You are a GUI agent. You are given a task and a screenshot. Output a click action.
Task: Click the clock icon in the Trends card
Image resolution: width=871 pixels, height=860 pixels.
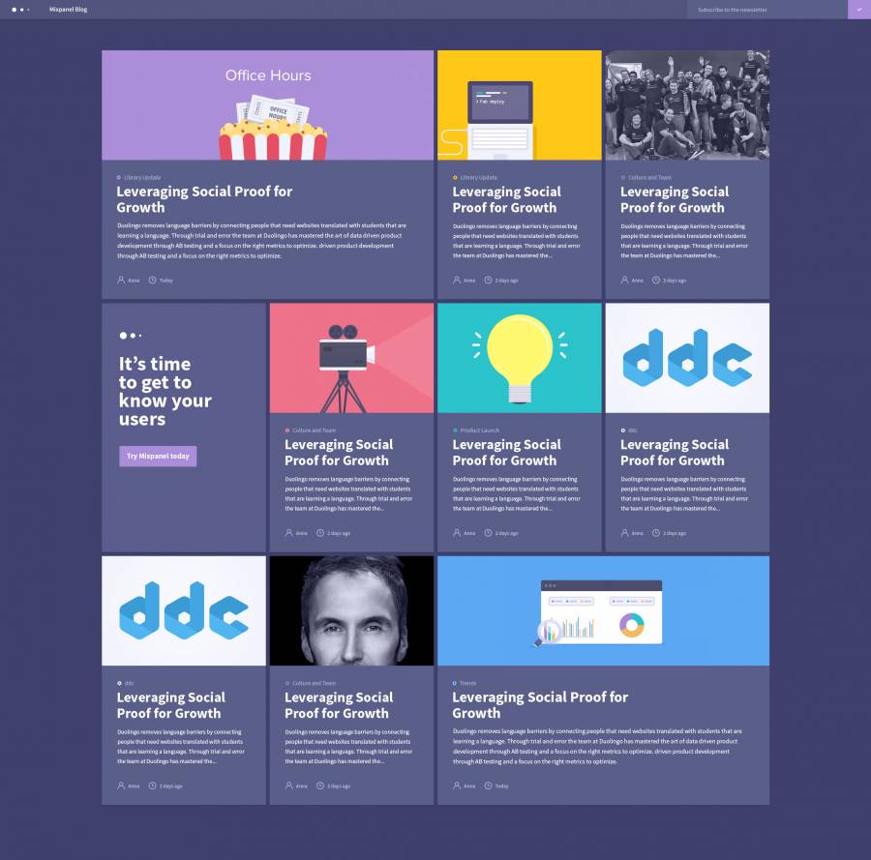pyautogui.click(x=489, y=786)
